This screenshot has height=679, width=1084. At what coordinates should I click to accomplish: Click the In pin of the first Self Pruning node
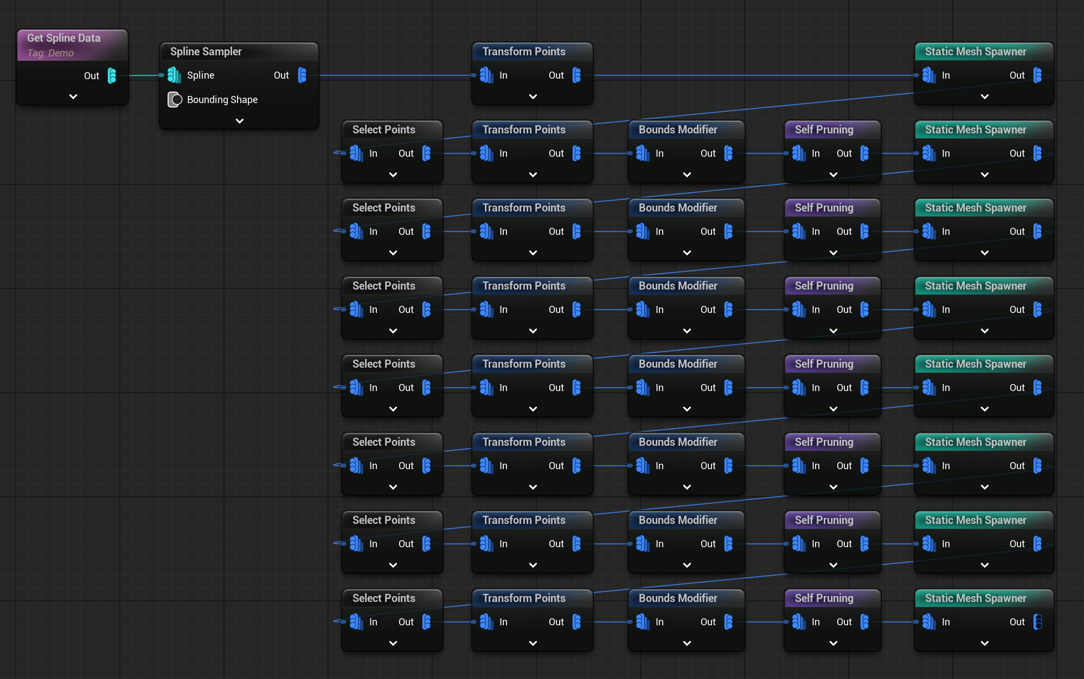799,153
